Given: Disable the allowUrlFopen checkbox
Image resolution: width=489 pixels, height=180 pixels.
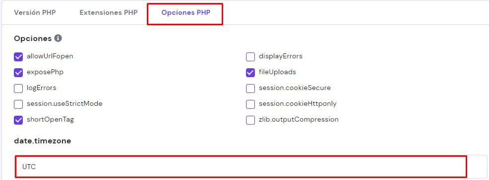Looking at the screenshot, I should tap(18, 57).
